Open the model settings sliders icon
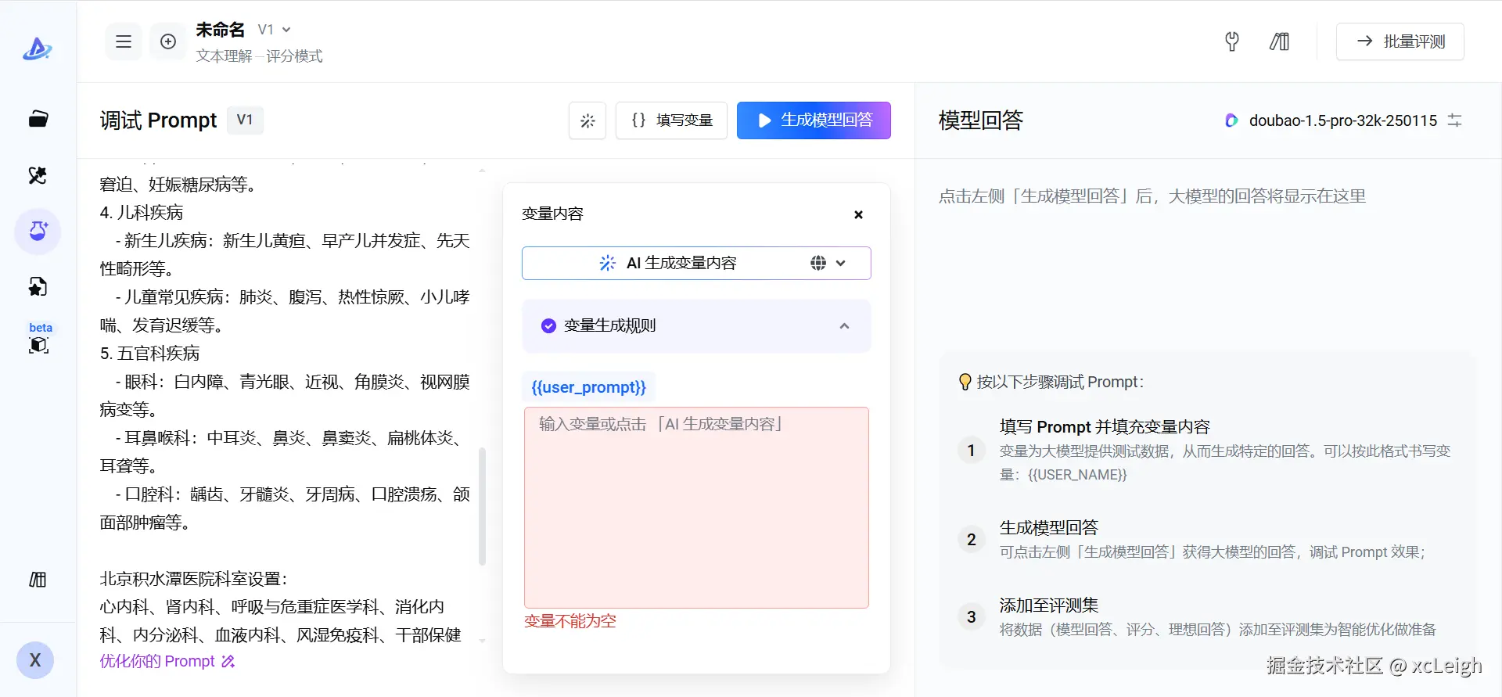This screenshot has width=1502, height=697. (x=1454, y=120)
